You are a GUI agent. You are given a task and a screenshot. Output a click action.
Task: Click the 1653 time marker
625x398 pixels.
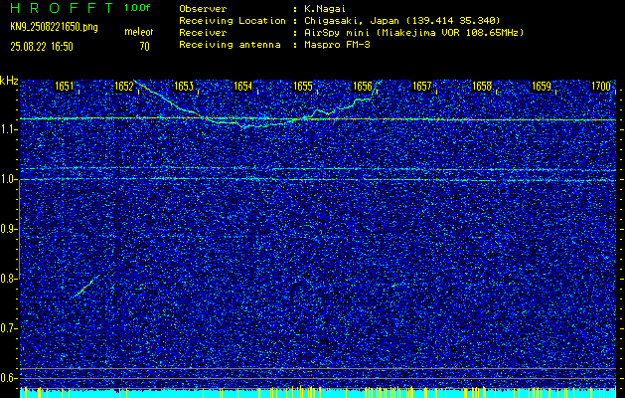184,87
